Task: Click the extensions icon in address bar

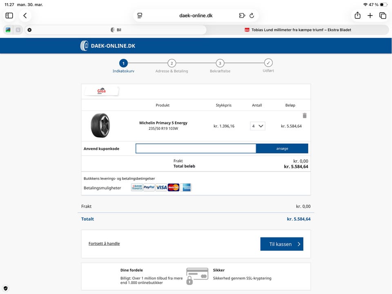Action: click(x=242, y=16)
